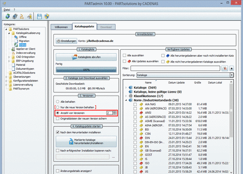
Task: Expand the Konfigurationsdateien tree node
Action: (x=6, y=81)
